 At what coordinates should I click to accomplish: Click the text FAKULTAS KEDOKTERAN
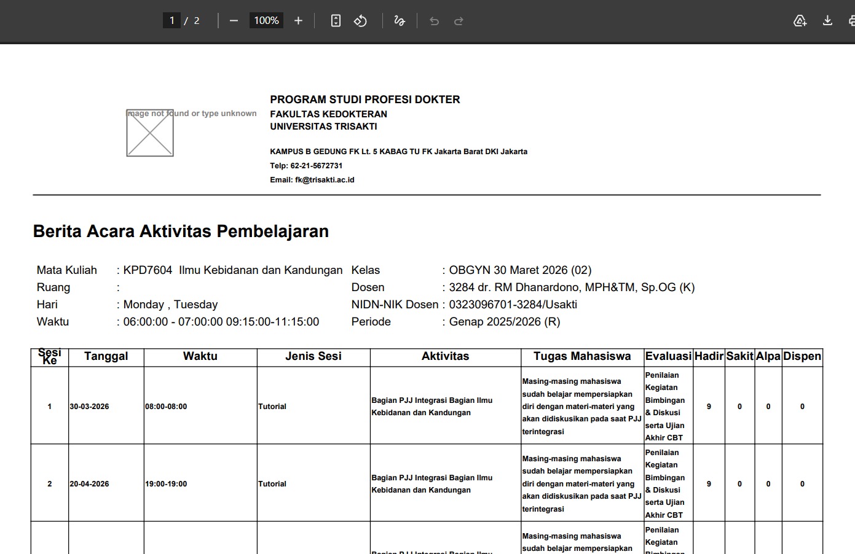(328, 114)
